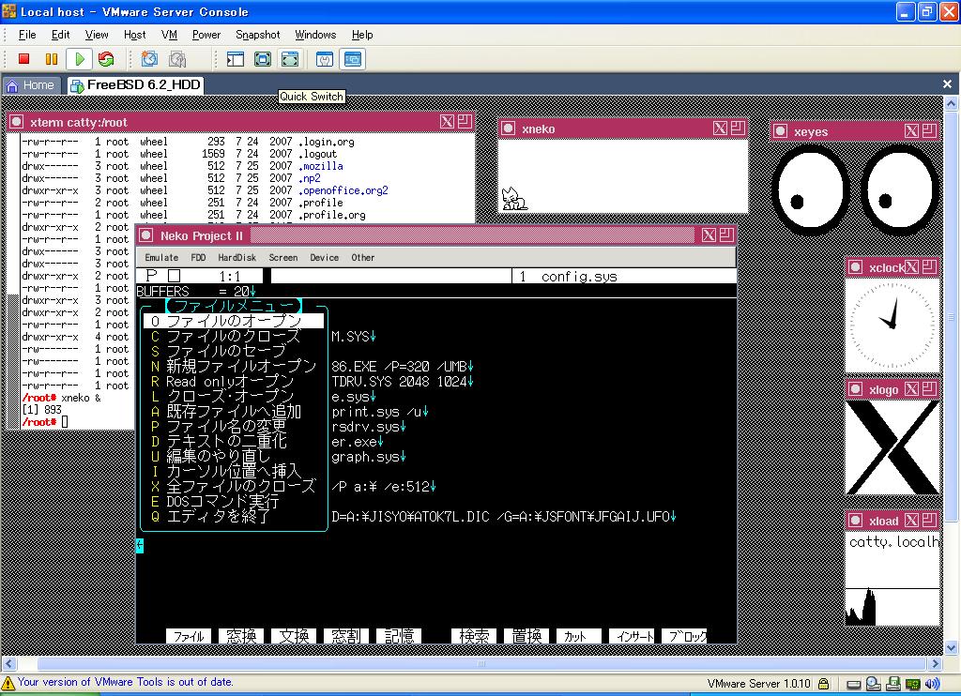Click the horizontal scrollbar right arrow
Viewport: 961px width, 696px height.
coord(935,663)
